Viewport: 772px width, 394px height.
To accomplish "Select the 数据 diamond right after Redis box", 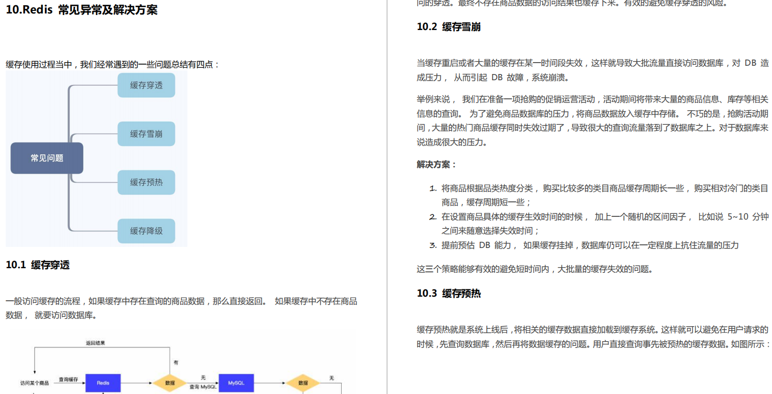I will point(169,383).
